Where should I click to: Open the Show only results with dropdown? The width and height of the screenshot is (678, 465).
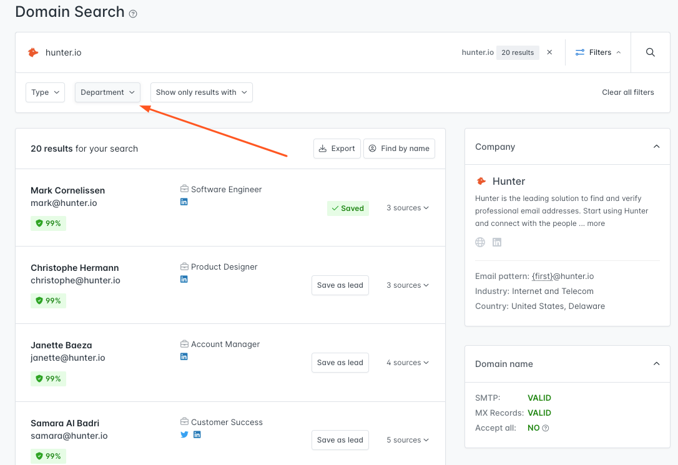202,92
